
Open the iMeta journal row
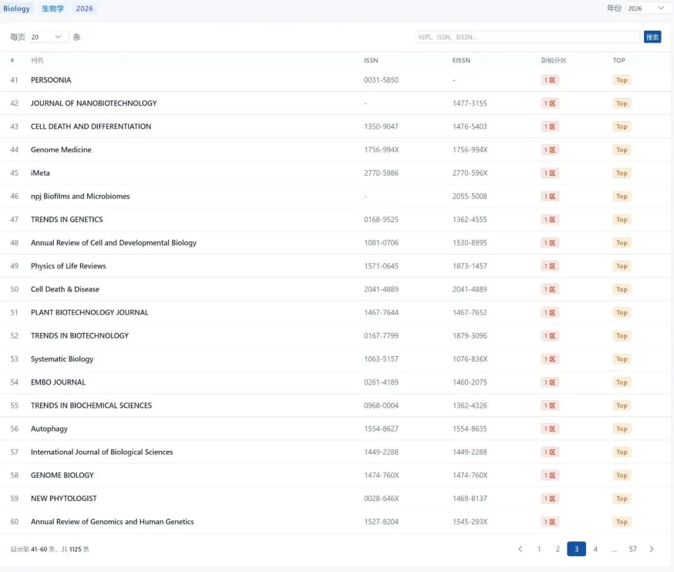click(x=41, y=173)
